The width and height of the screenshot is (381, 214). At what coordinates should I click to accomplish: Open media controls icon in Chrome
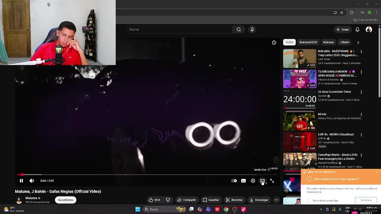[x=362, y=12]
